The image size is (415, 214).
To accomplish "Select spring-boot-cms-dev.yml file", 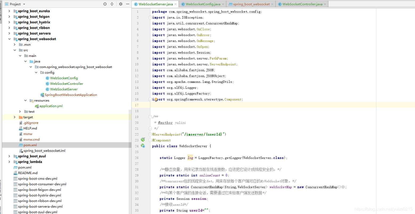I will pos(38,178).
